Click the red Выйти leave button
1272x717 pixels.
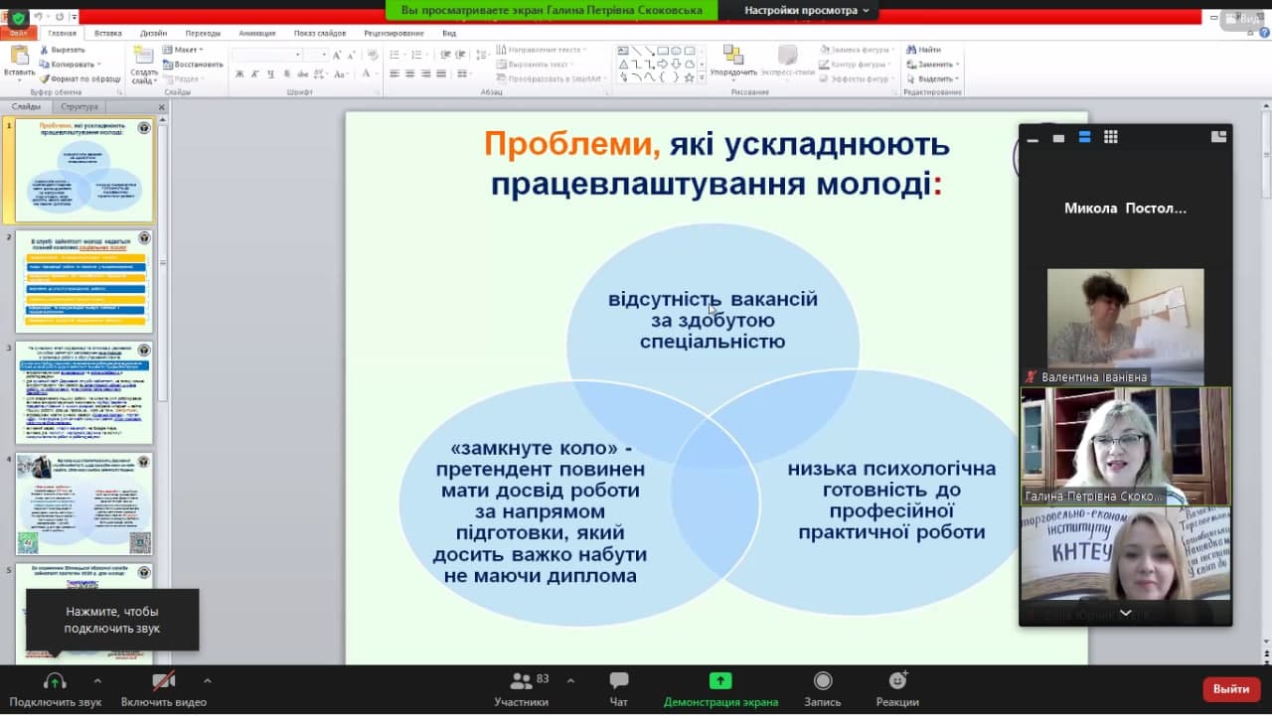coord(1230,689)
